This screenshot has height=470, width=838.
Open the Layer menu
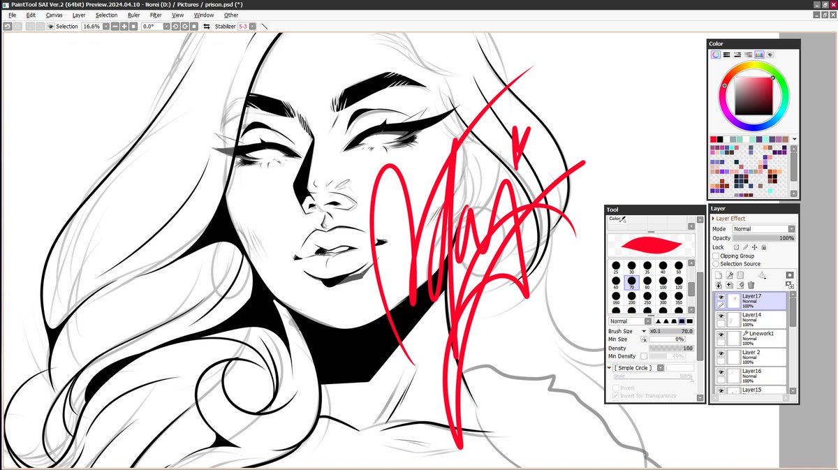tap(79, 15)
